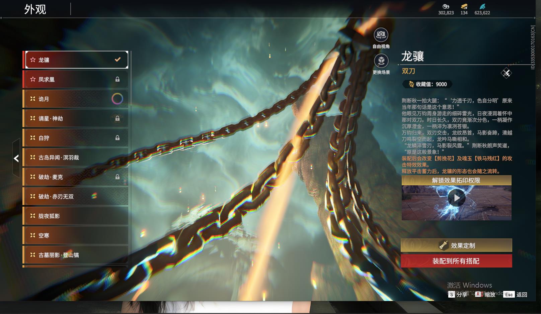Click the 134 gold balance
Viewport: 541px width, 314px height.
click(x=464, y=13)
